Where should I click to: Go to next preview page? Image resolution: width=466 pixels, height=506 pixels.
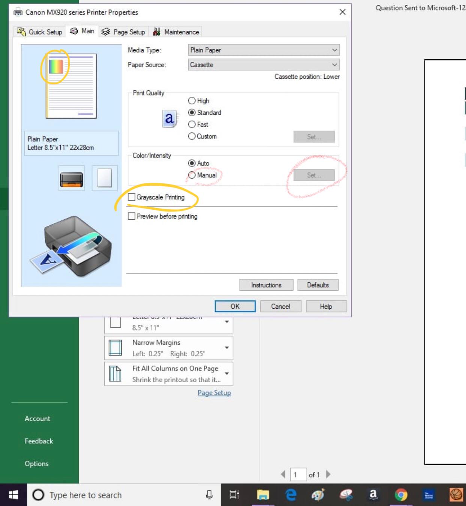[328, 474]
